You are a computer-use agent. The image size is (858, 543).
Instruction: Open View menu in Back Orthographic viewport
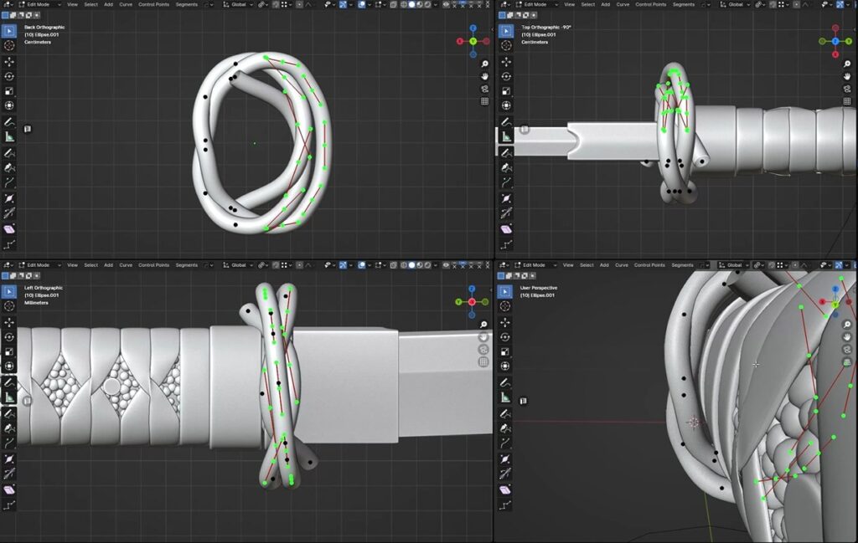[x=72, y=4]
